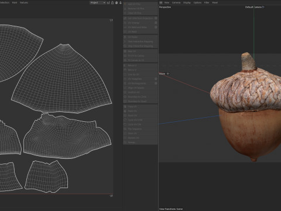The height and width of the screenshot is (211, 281).
Task: Choose Boundary to Quad entry
Action: (x=140, y=101)
